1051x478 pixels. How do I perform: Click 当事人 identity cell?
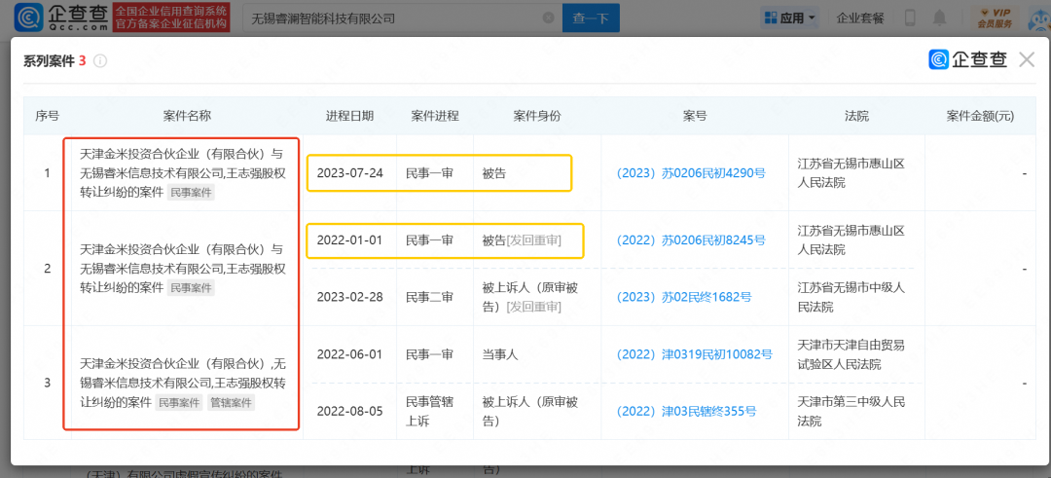[500, 354]
